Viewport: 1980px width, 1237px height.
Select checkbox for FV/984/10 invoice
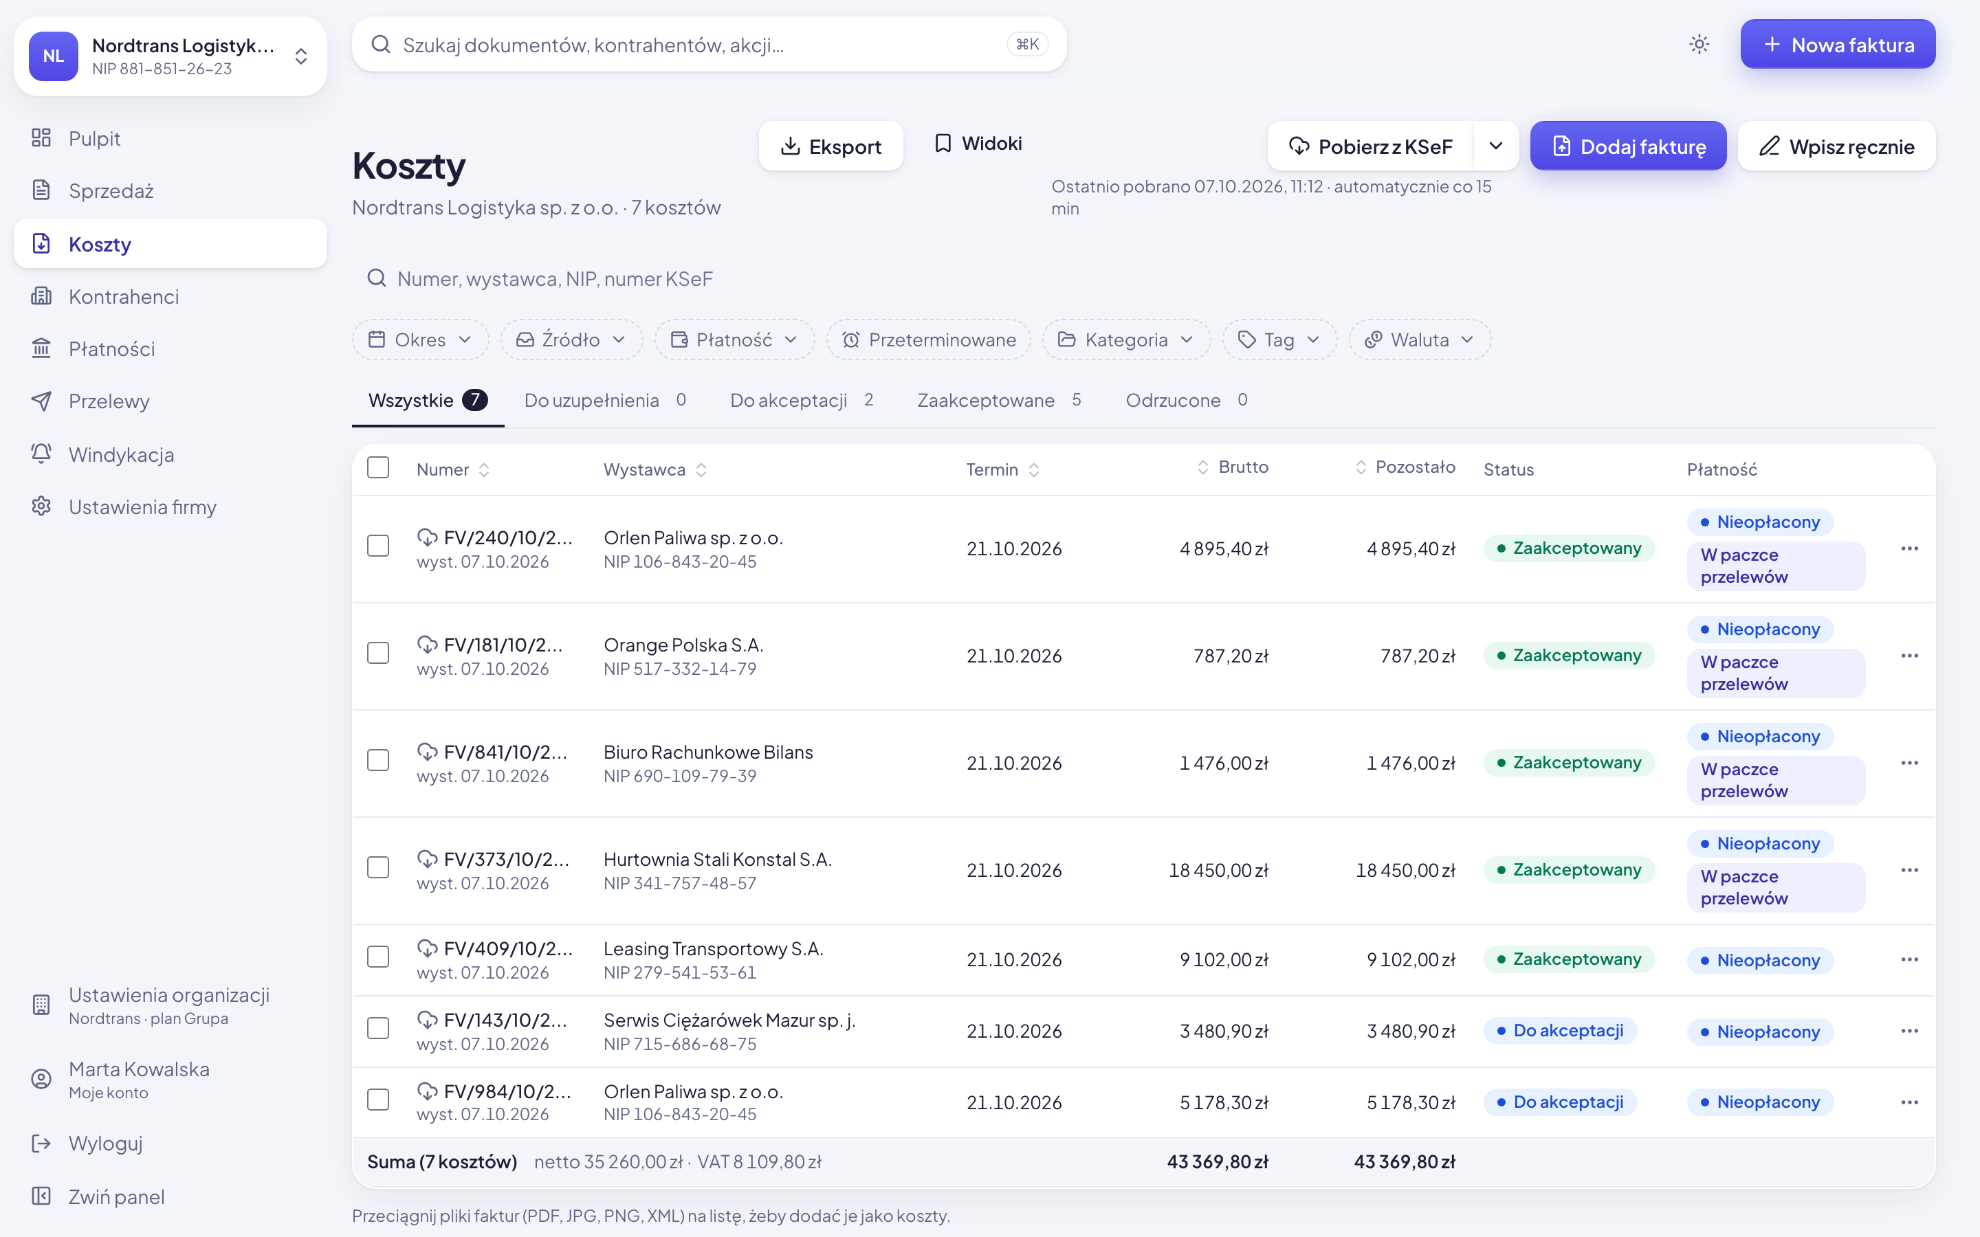pos(378,1100)
